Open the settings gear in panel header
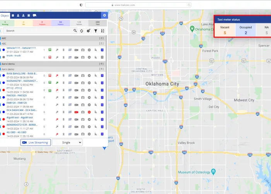271x194 pixels. pos(104,16)
